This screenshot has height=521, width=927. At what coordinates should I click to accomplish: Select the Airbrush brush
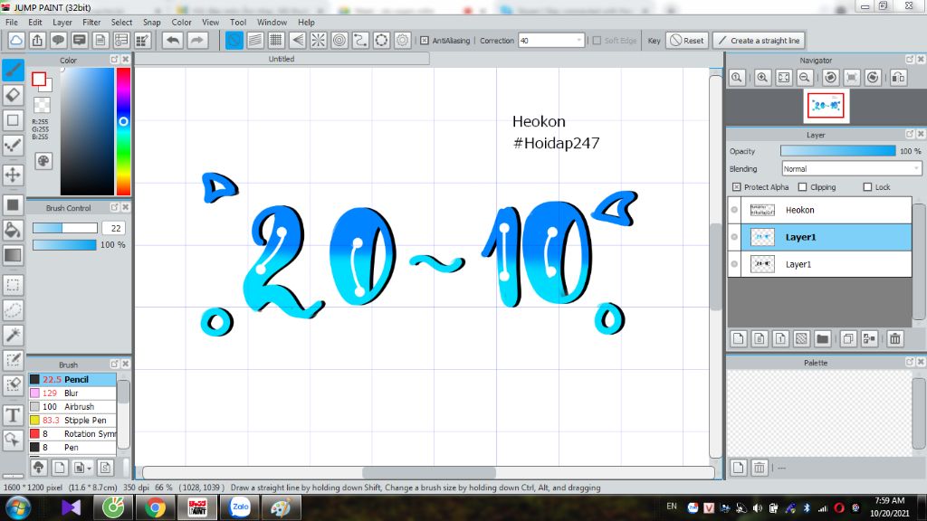pyautogui.click(x=72, y=406)
